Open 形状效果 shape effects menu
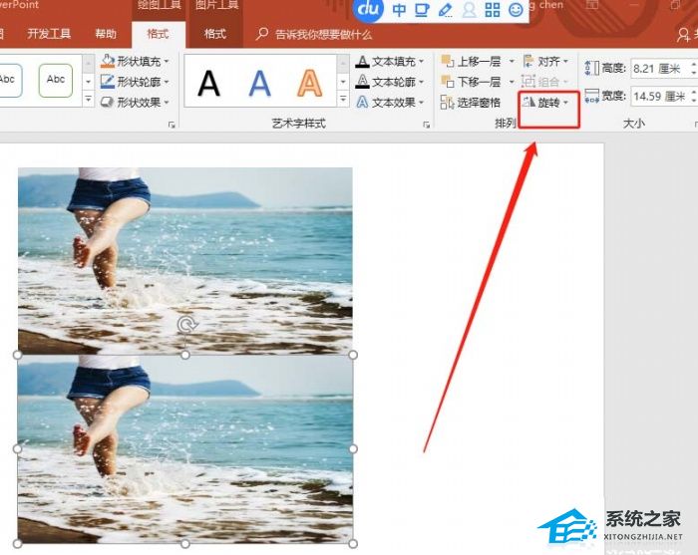 [136, 103]
